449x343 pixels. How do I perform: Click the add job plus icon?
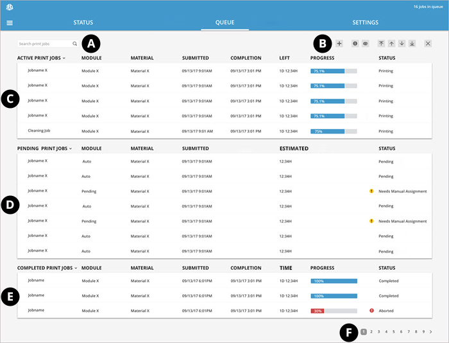pyautogui.click(x=339, y=44)
